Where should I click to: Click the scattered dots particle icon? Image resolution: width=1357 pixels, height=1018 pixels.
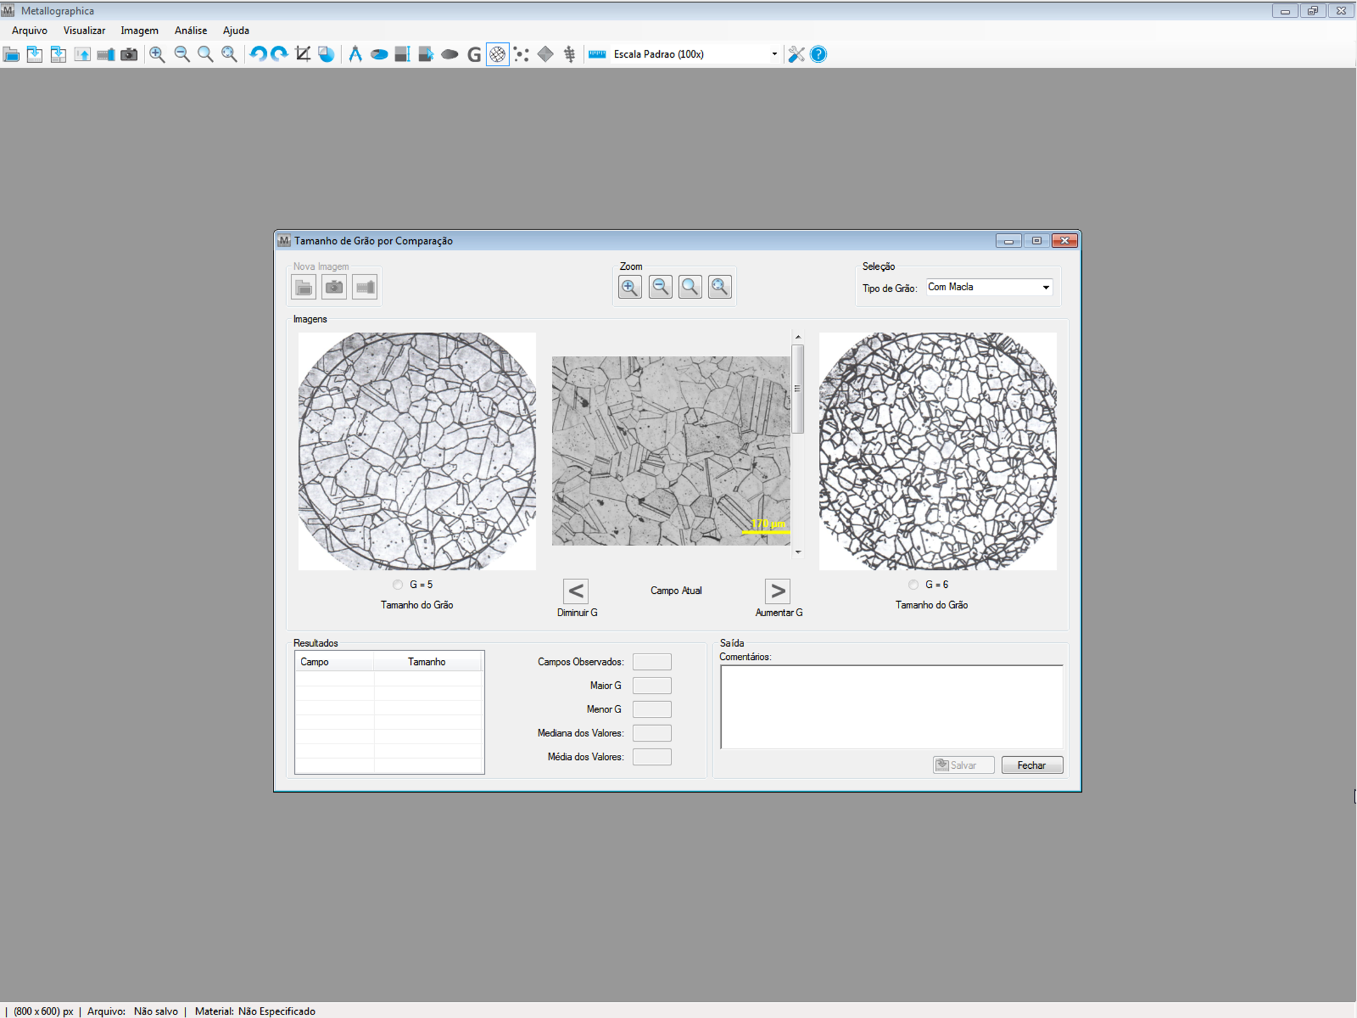pos(521,54)
